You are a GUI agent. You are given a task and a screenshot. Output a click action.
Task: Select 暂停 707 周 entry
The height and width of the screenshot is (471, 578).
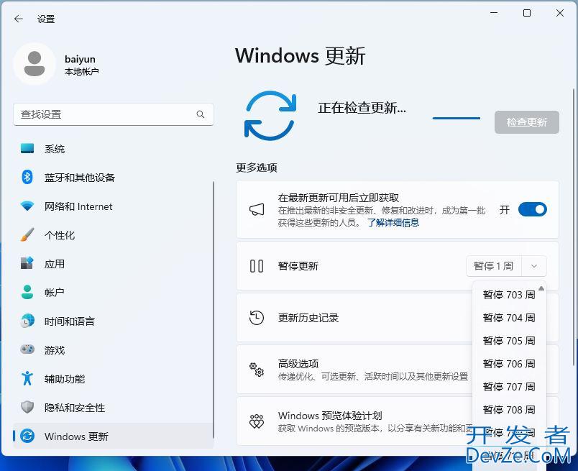click(509, 387)
